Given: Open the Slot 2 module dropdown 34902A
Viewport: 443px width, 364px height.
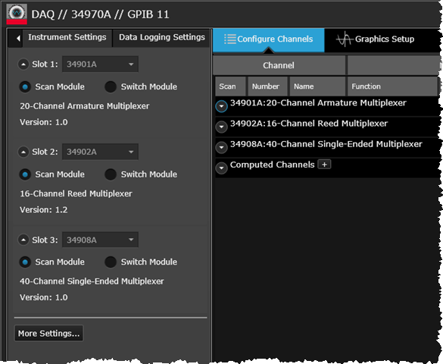Looking at the screenshot, I should tap(100, 152).
